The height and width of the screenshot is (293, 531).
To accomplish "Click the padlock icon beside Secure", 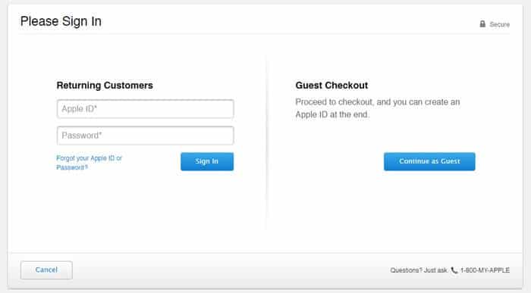I will pos(482,24).
